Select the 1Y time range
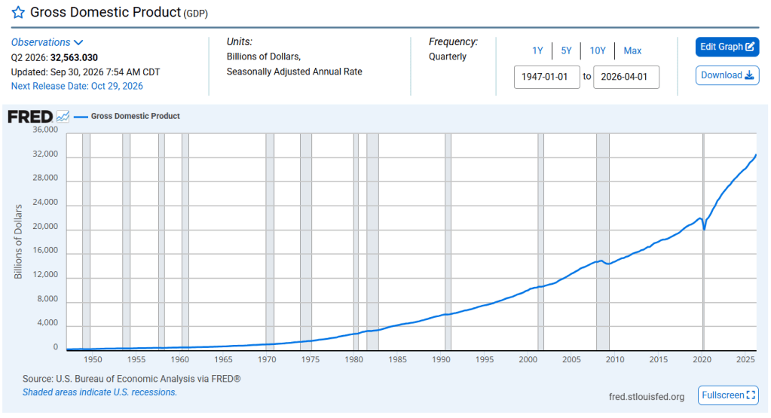The width and height of the screenshot is (771, 418). [537, 50]
